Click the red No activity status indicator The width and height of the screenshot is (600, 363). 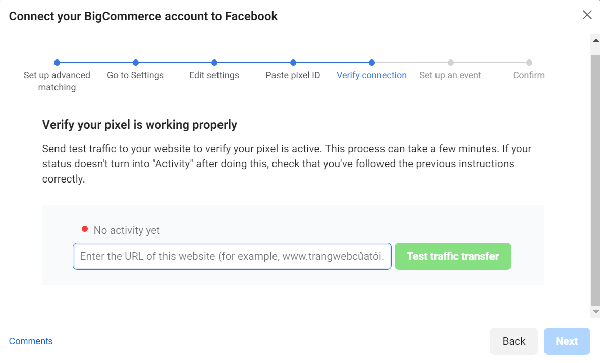85,230
